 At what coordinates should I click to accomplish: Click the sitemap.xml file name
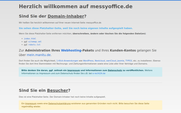[35, 42]
